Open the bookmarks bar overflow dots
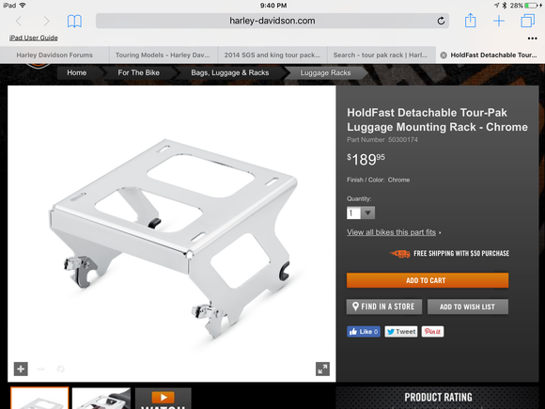 coord(532,39)
